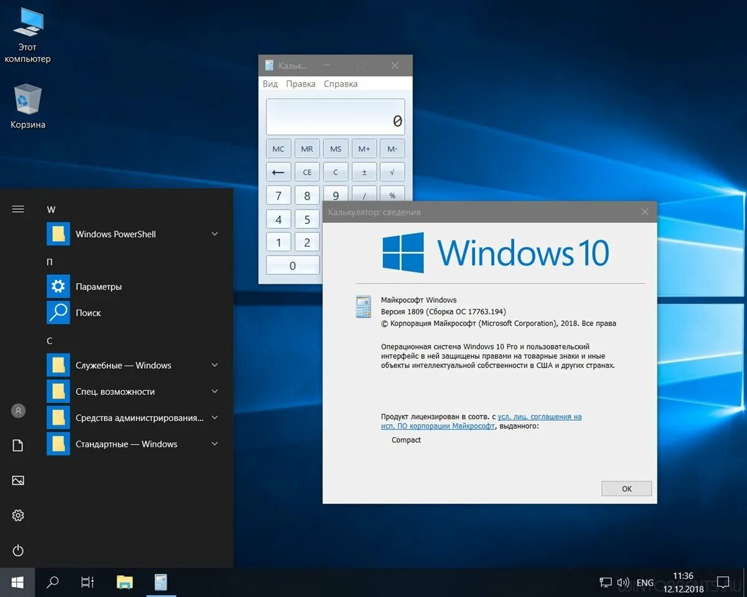Open the Вид menu in Calculator

270,84
